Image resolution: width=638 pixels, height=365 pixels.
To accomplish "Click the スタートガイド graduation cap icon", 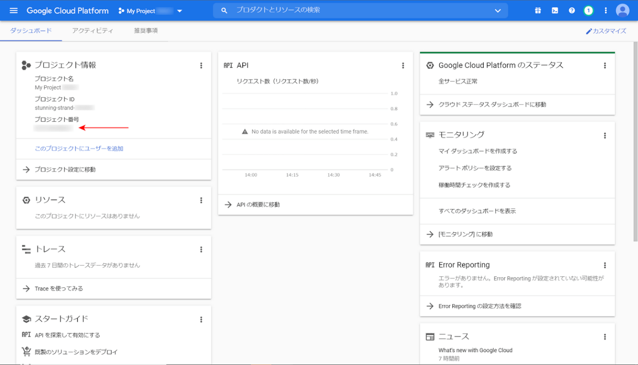I will tap(26, 319).
